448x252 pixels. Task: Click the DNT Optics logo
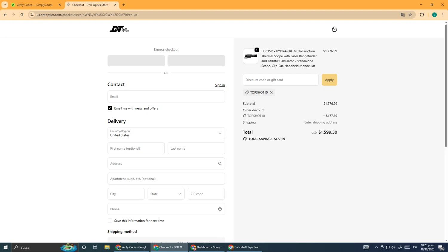point(119,29)
